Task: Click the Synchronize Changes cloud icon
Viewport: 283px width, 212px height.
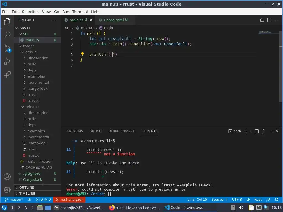Action: (x=29, y=200)
